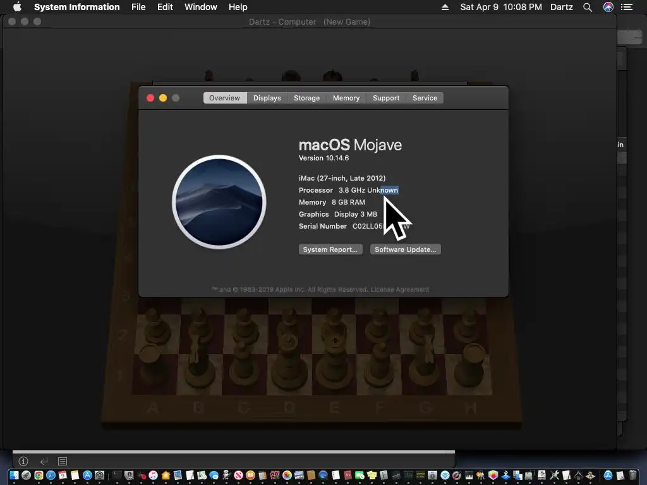Open Home app in the Dock
This screenshot has height=485, width=647.
click(x=166, y=475)
